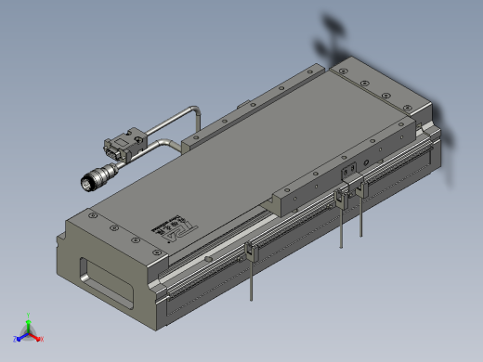Screen dimensions: 483x362
Task: Select the left end block top face
Action: (x=117, y=234)
